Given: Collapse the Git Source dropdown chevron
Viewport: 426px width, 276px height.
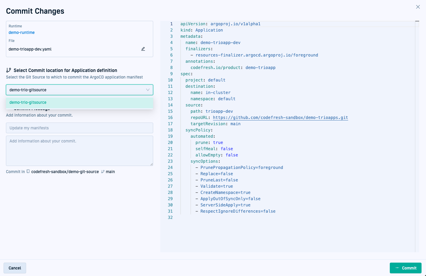Looking at the screenshot, I should pyautogui.click(x=148, y=90).
